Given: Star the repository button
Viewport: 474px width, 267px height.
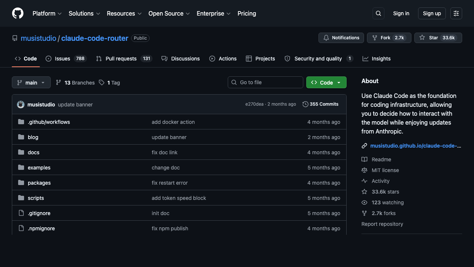Looking at the screenshot, I should coord(438,38).
